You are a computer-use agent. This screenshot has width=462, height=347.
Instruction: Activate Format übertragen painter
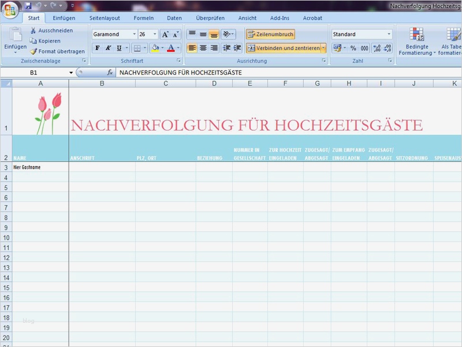click(x=57, y=51)
